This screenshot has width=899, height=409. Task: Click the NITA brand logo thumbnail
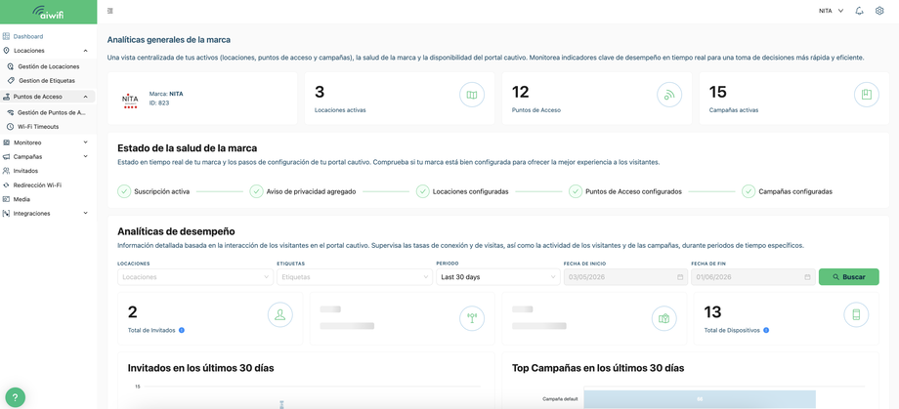(130, 100)
